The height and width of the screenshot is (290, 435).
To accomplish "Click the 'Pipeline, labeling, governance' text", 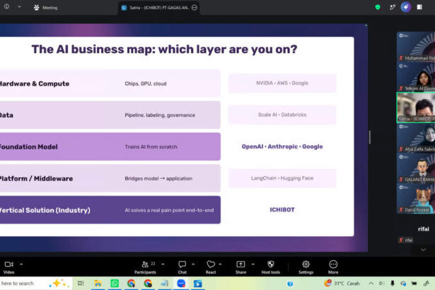I will [160, 115].
